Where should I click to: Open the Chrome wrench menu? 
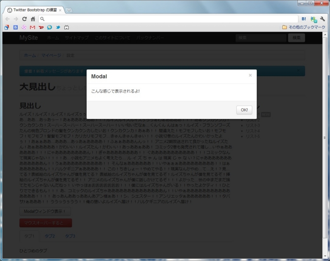tap(323, 19)
